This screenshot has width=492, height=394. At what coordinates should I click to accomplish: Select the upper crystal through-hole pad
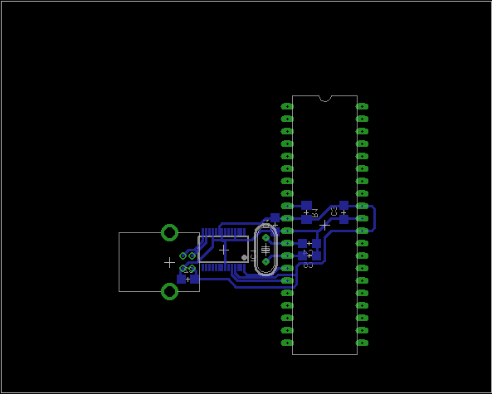pyautogui.click(x=265, y=237)
